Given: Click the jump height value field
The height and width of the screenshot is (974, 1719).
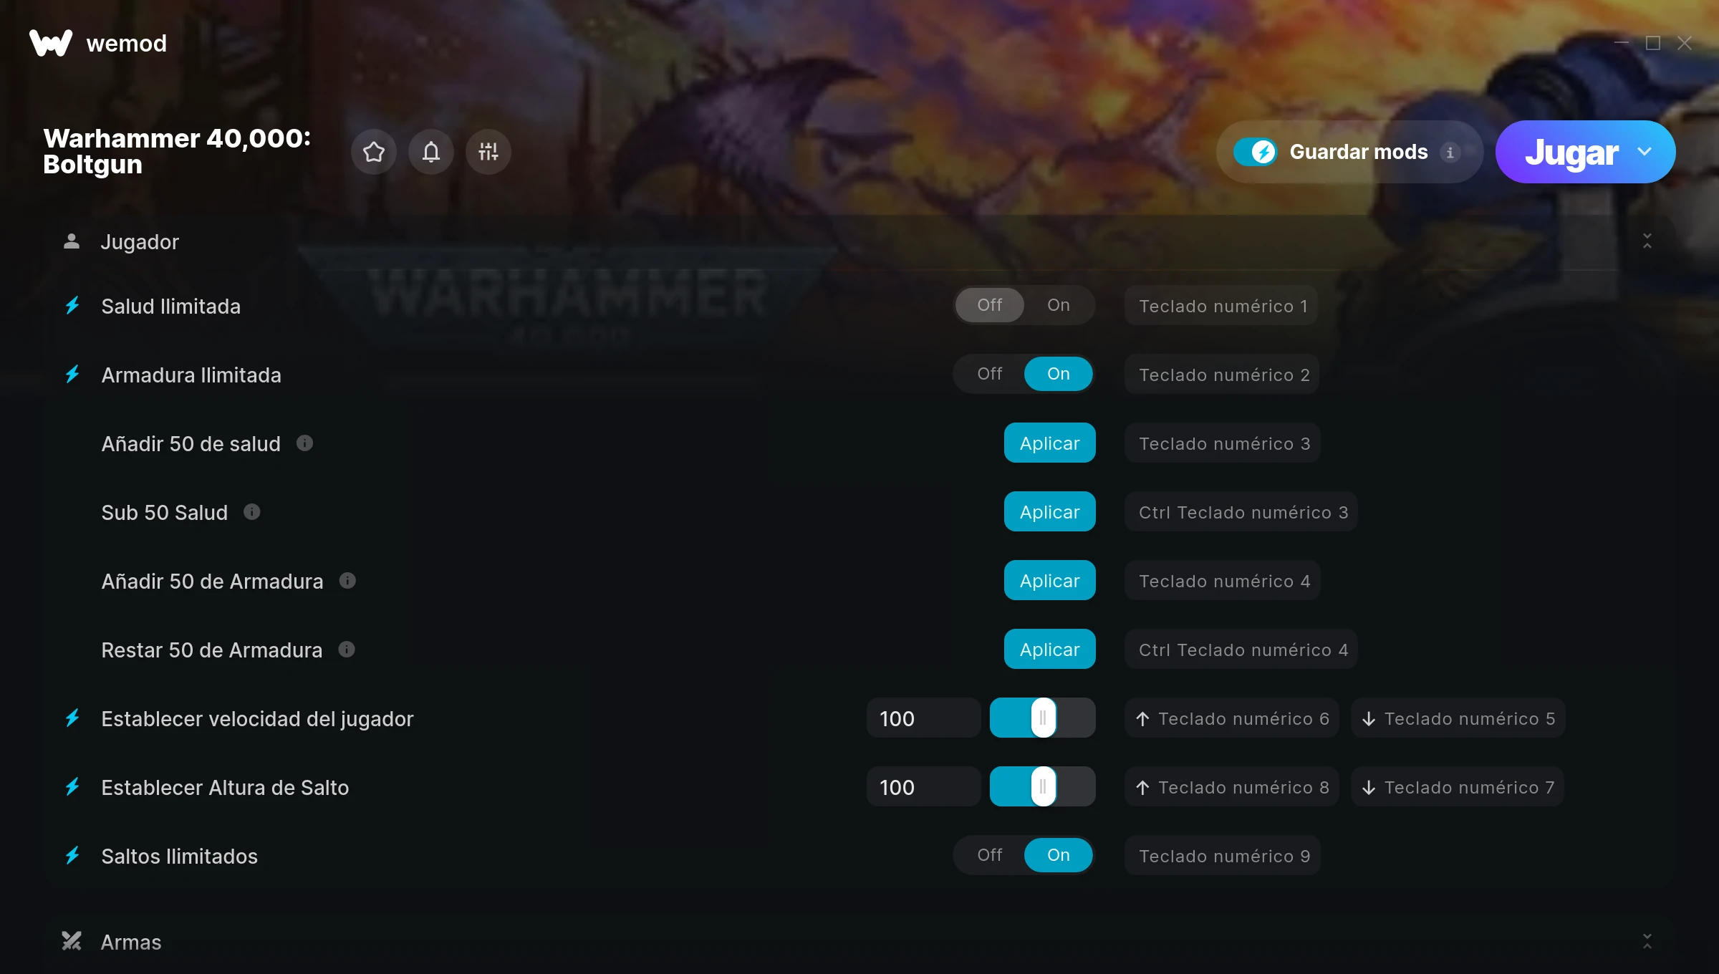Looking at the screenshot, I should coord(923,787).
